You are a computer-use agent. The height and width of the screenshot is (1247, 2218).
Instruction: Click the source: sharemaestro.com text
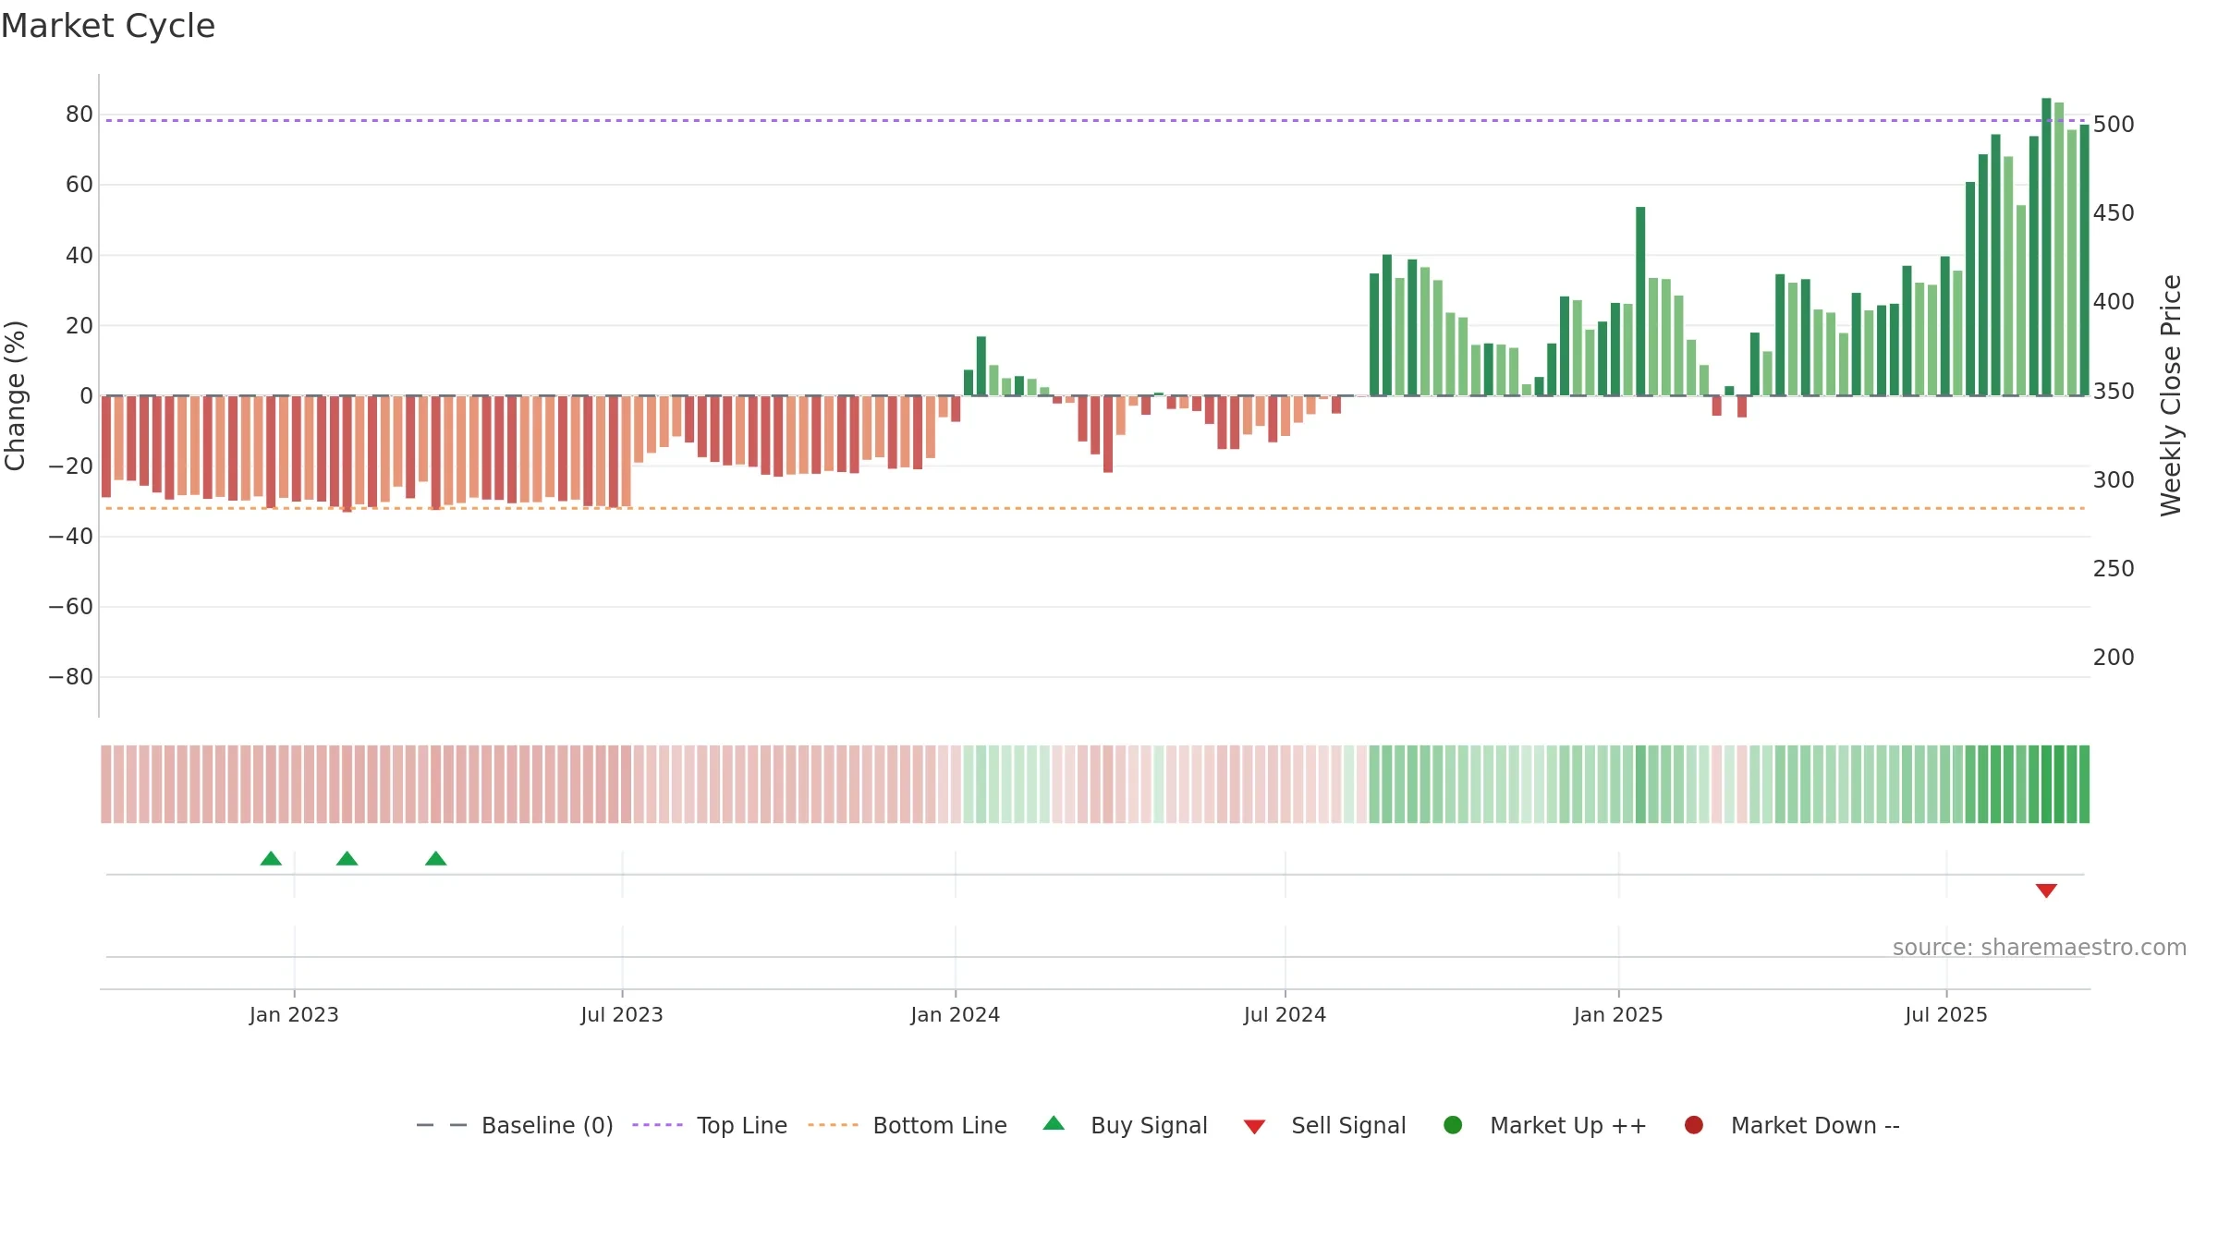(2040, 948)
